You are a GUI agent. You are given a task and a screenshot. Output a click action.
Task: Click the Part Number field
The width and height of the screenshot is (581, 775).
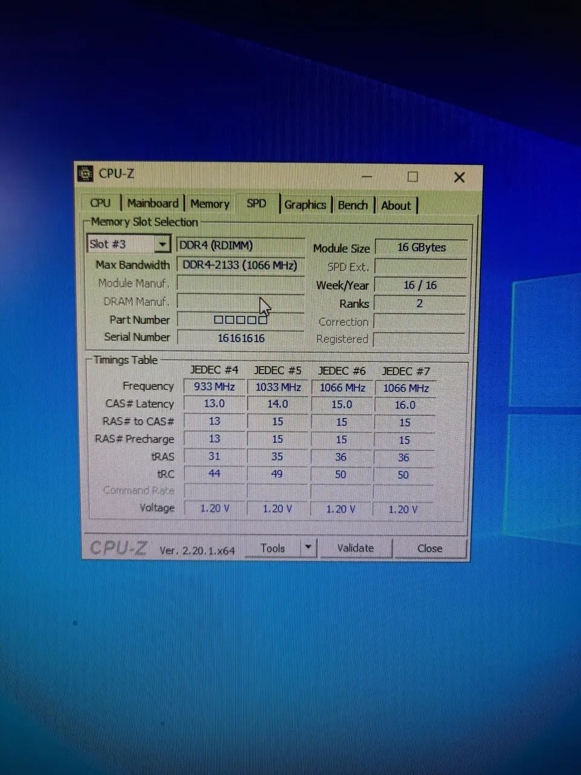240,320
